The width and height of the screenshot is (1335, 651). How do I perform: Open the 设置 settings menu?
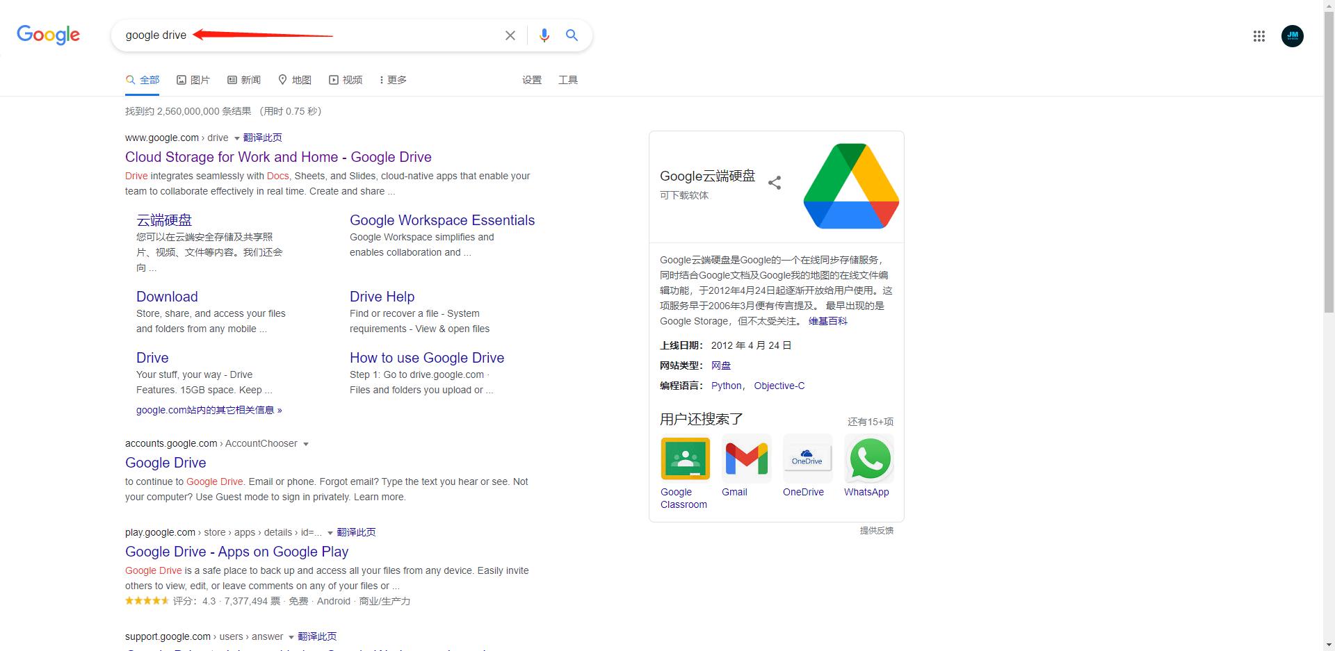(x=532, y=79)
